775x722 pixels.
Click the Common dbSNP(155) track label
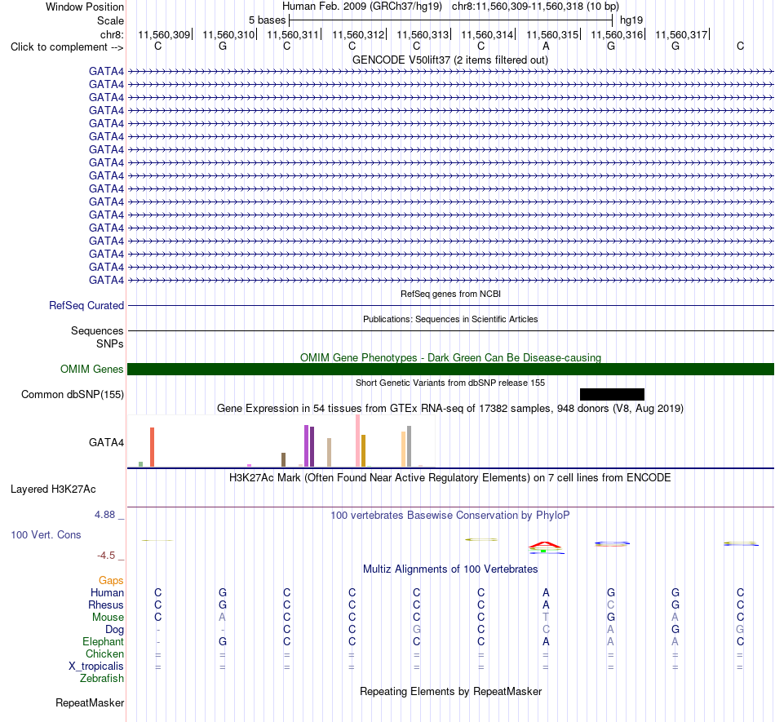[x=72, y=394]
